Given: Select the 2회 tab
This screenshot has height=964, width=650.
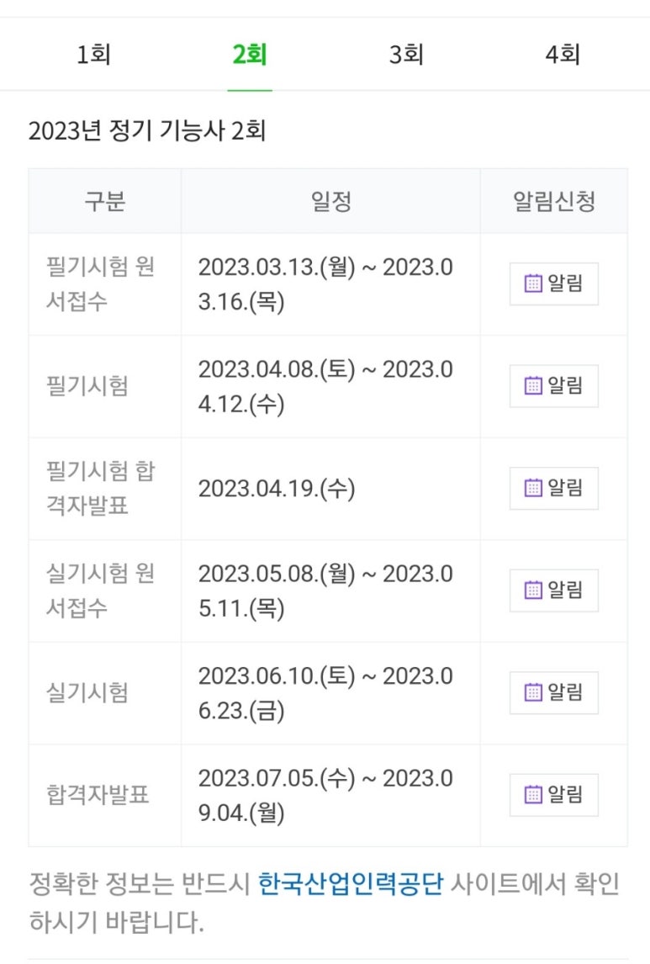Looking at the screenshot, I should pos(250,55).
